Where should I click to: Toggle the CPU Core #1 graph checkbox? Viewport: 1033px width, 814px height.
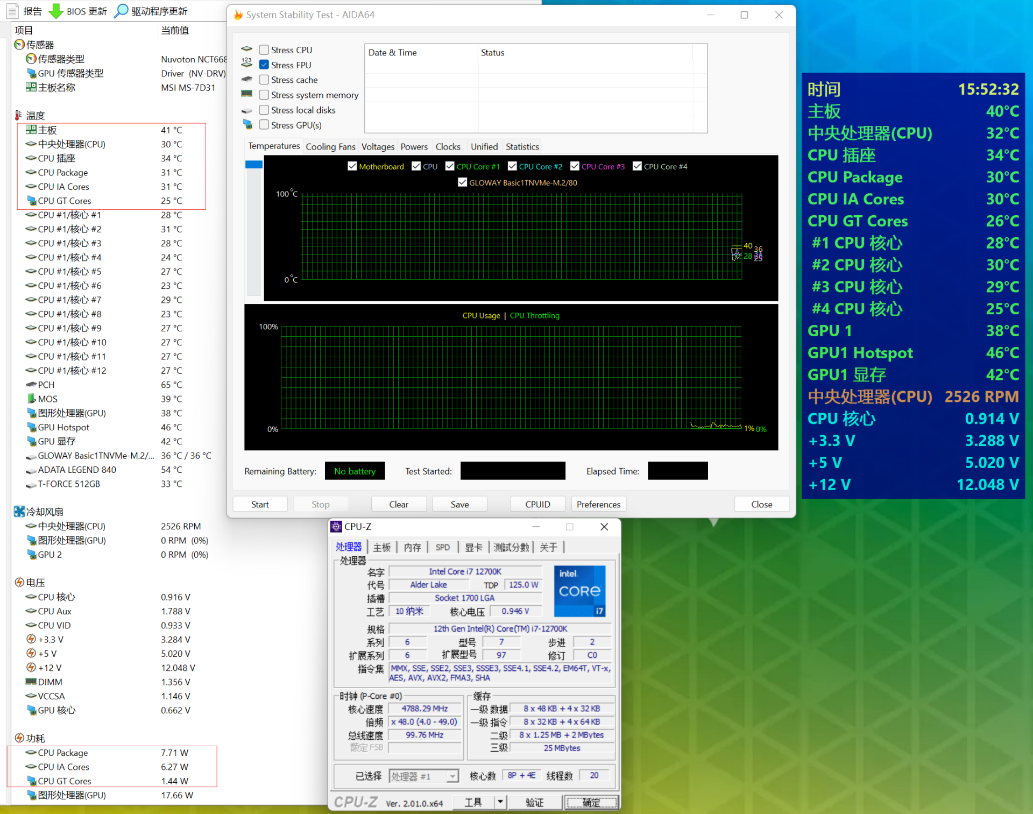(450, 166)
